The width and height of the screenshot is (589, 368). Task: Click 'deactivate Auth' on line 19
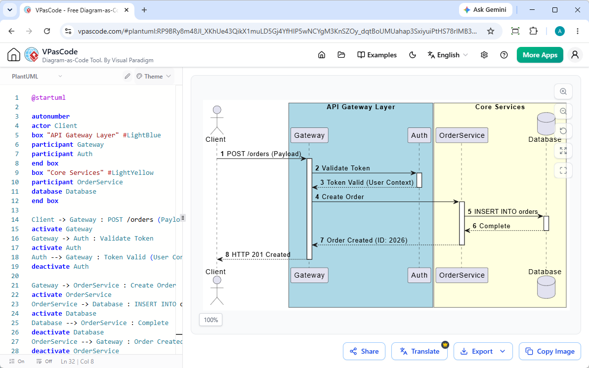60,267
